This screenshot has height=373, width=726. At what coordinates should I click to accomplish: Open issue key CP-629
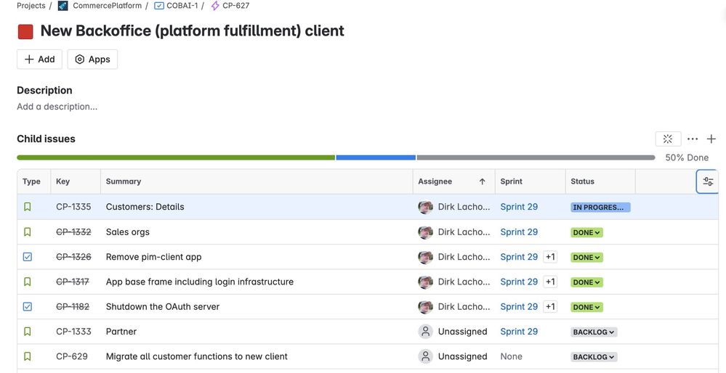[72, 356]
